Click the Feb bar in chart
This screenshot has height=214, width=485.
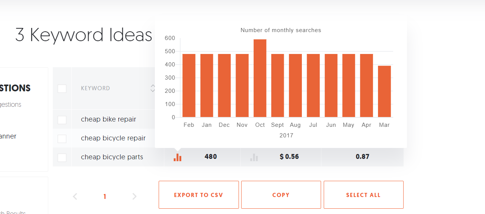[x=189, y=86]
